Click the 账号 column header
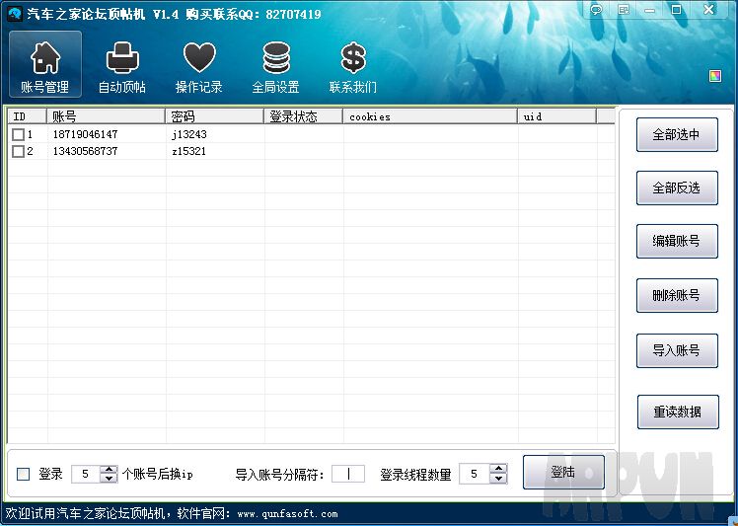738x526 pixels. coord(106,116)
